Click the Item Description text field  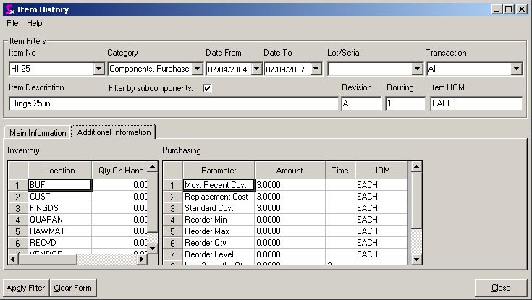(172, 103)
